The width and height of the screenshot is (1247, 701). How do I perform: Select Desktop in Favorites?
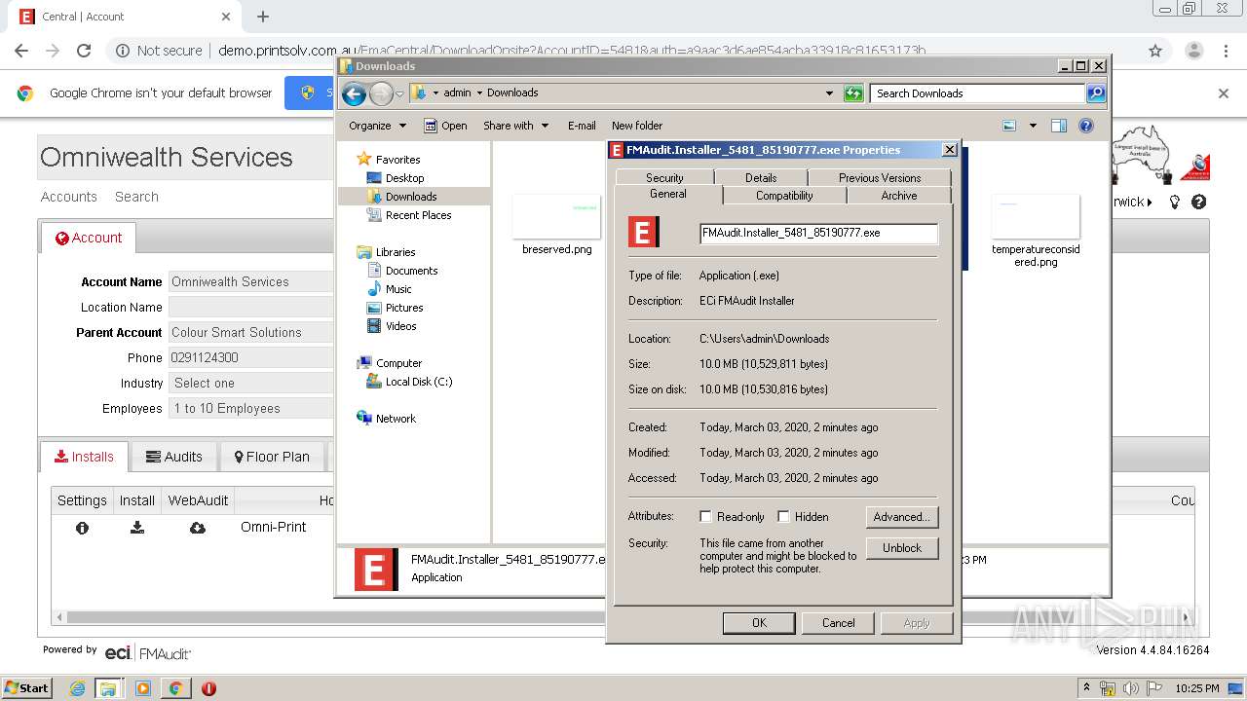coord(404,178)
